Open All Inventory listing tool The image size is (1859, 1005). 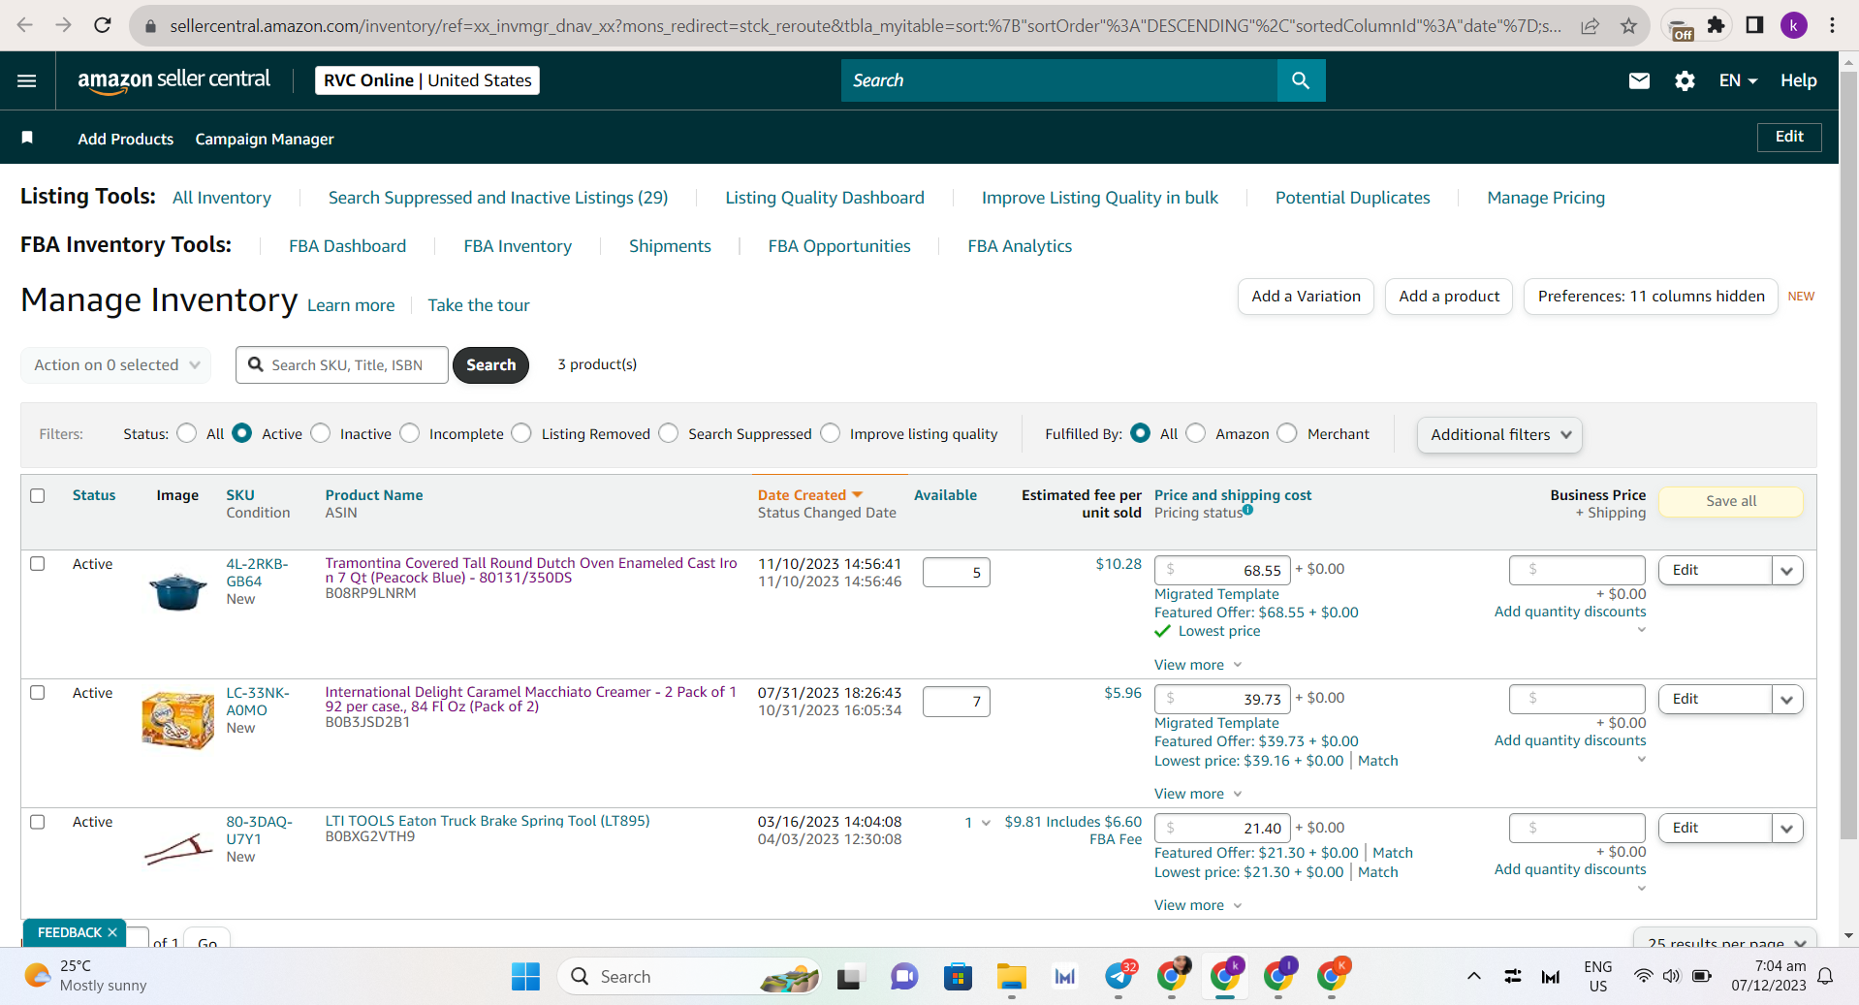(222, 198)
